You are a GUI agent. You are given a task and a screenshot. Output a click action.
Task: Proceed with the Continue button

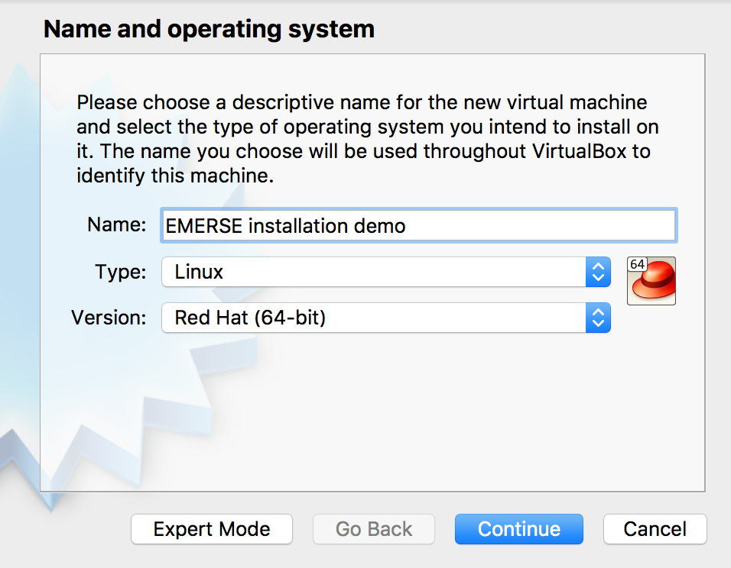point(519,529)
